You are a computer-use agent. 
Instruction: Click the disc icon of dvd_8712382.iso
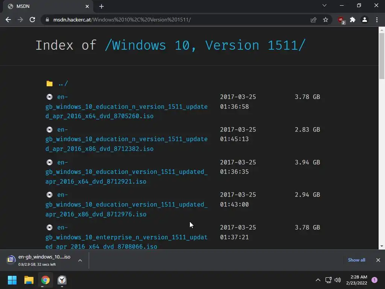tap(50, 129)
